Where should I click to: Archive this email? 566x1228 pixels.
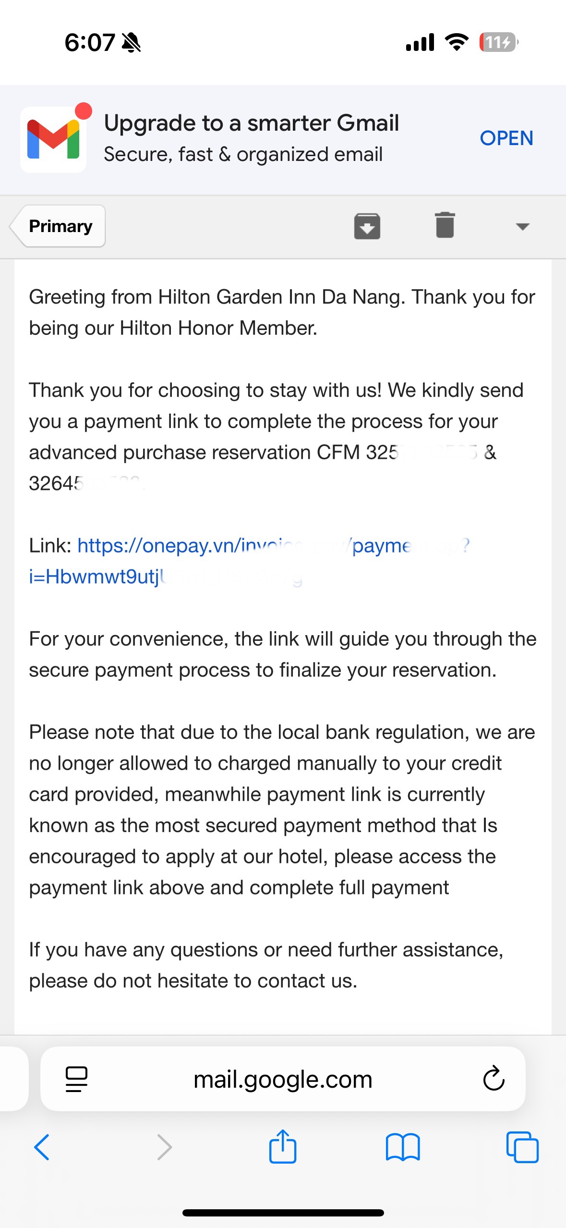click(x=367, y=226)
